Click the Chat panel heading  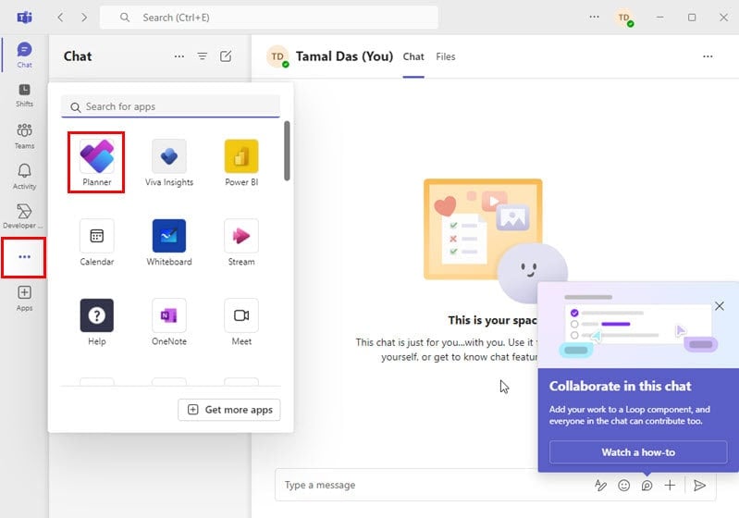78,56
